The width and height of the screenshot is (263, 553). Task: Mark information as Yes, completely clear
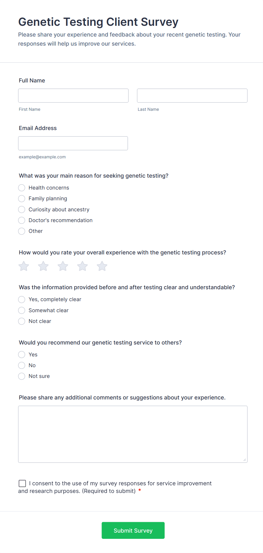tap(22, 299)
